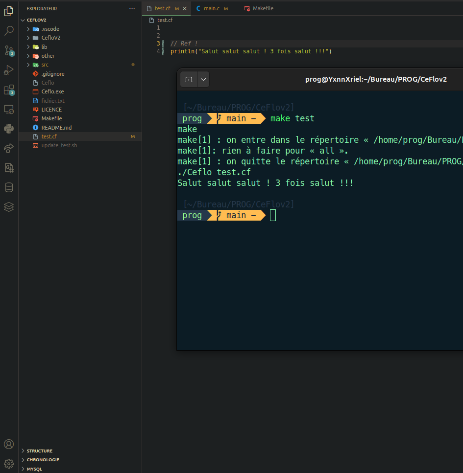Click the terminal window title text
Viewport: 463px width, 473px height.
pyautogui.click(x=376, y=79)
